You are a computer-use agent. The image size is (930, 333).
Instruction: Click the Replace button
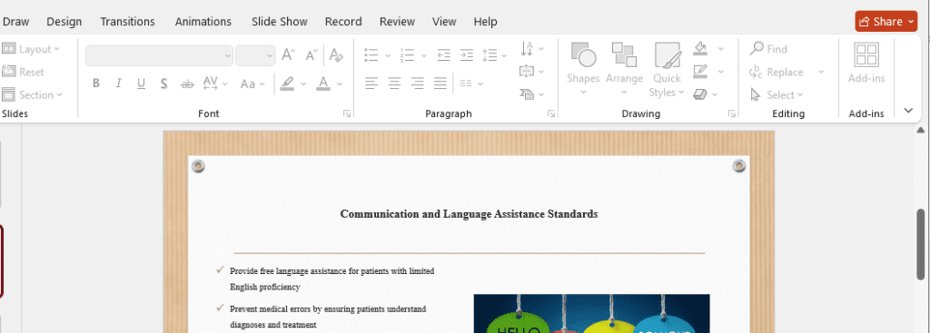(x=785, y=73)
